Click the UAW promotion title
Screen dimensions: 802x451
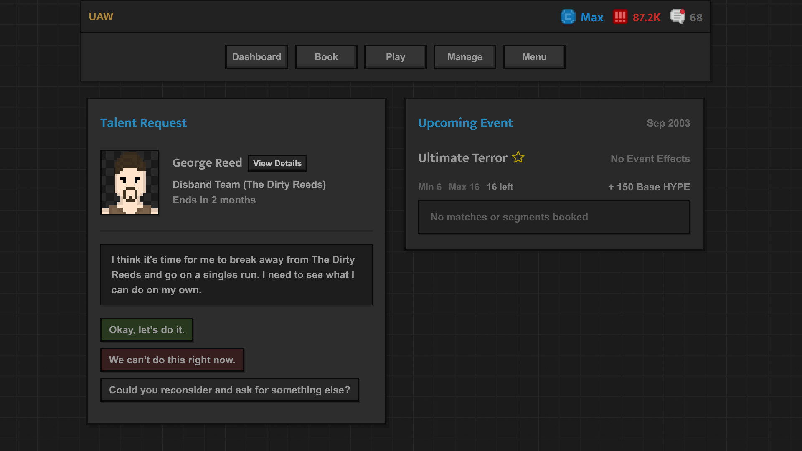[101, 17]
